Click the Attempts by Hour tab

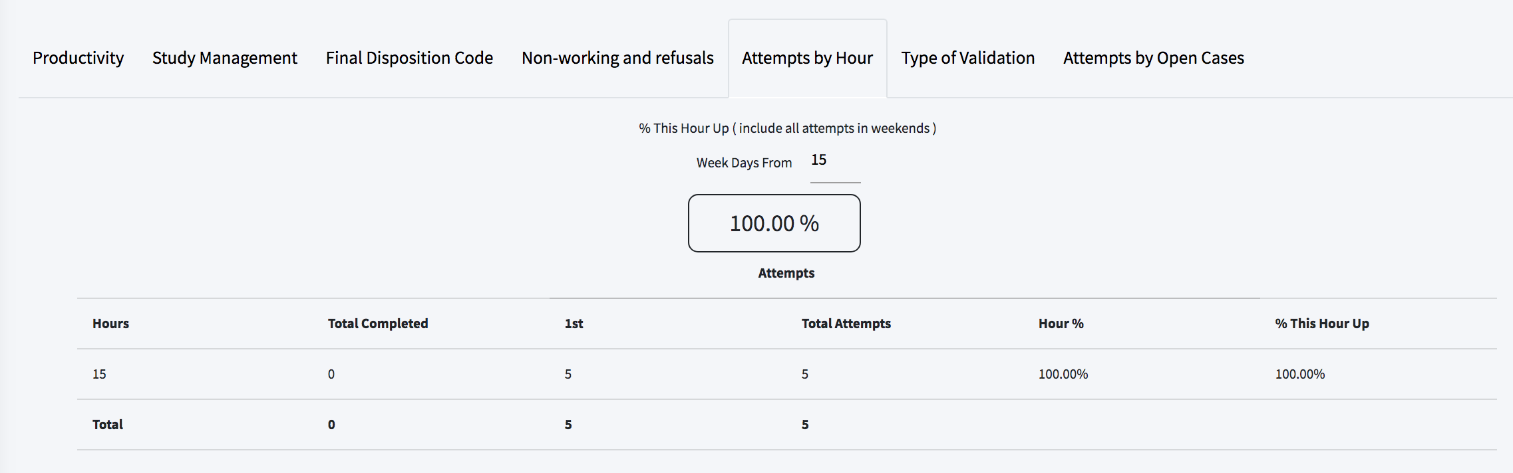(807, 58)
